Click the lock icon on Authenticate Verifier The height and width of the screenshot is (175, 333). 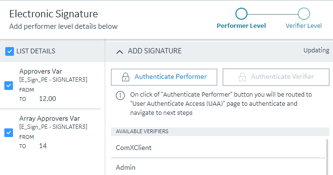(242, 77)
